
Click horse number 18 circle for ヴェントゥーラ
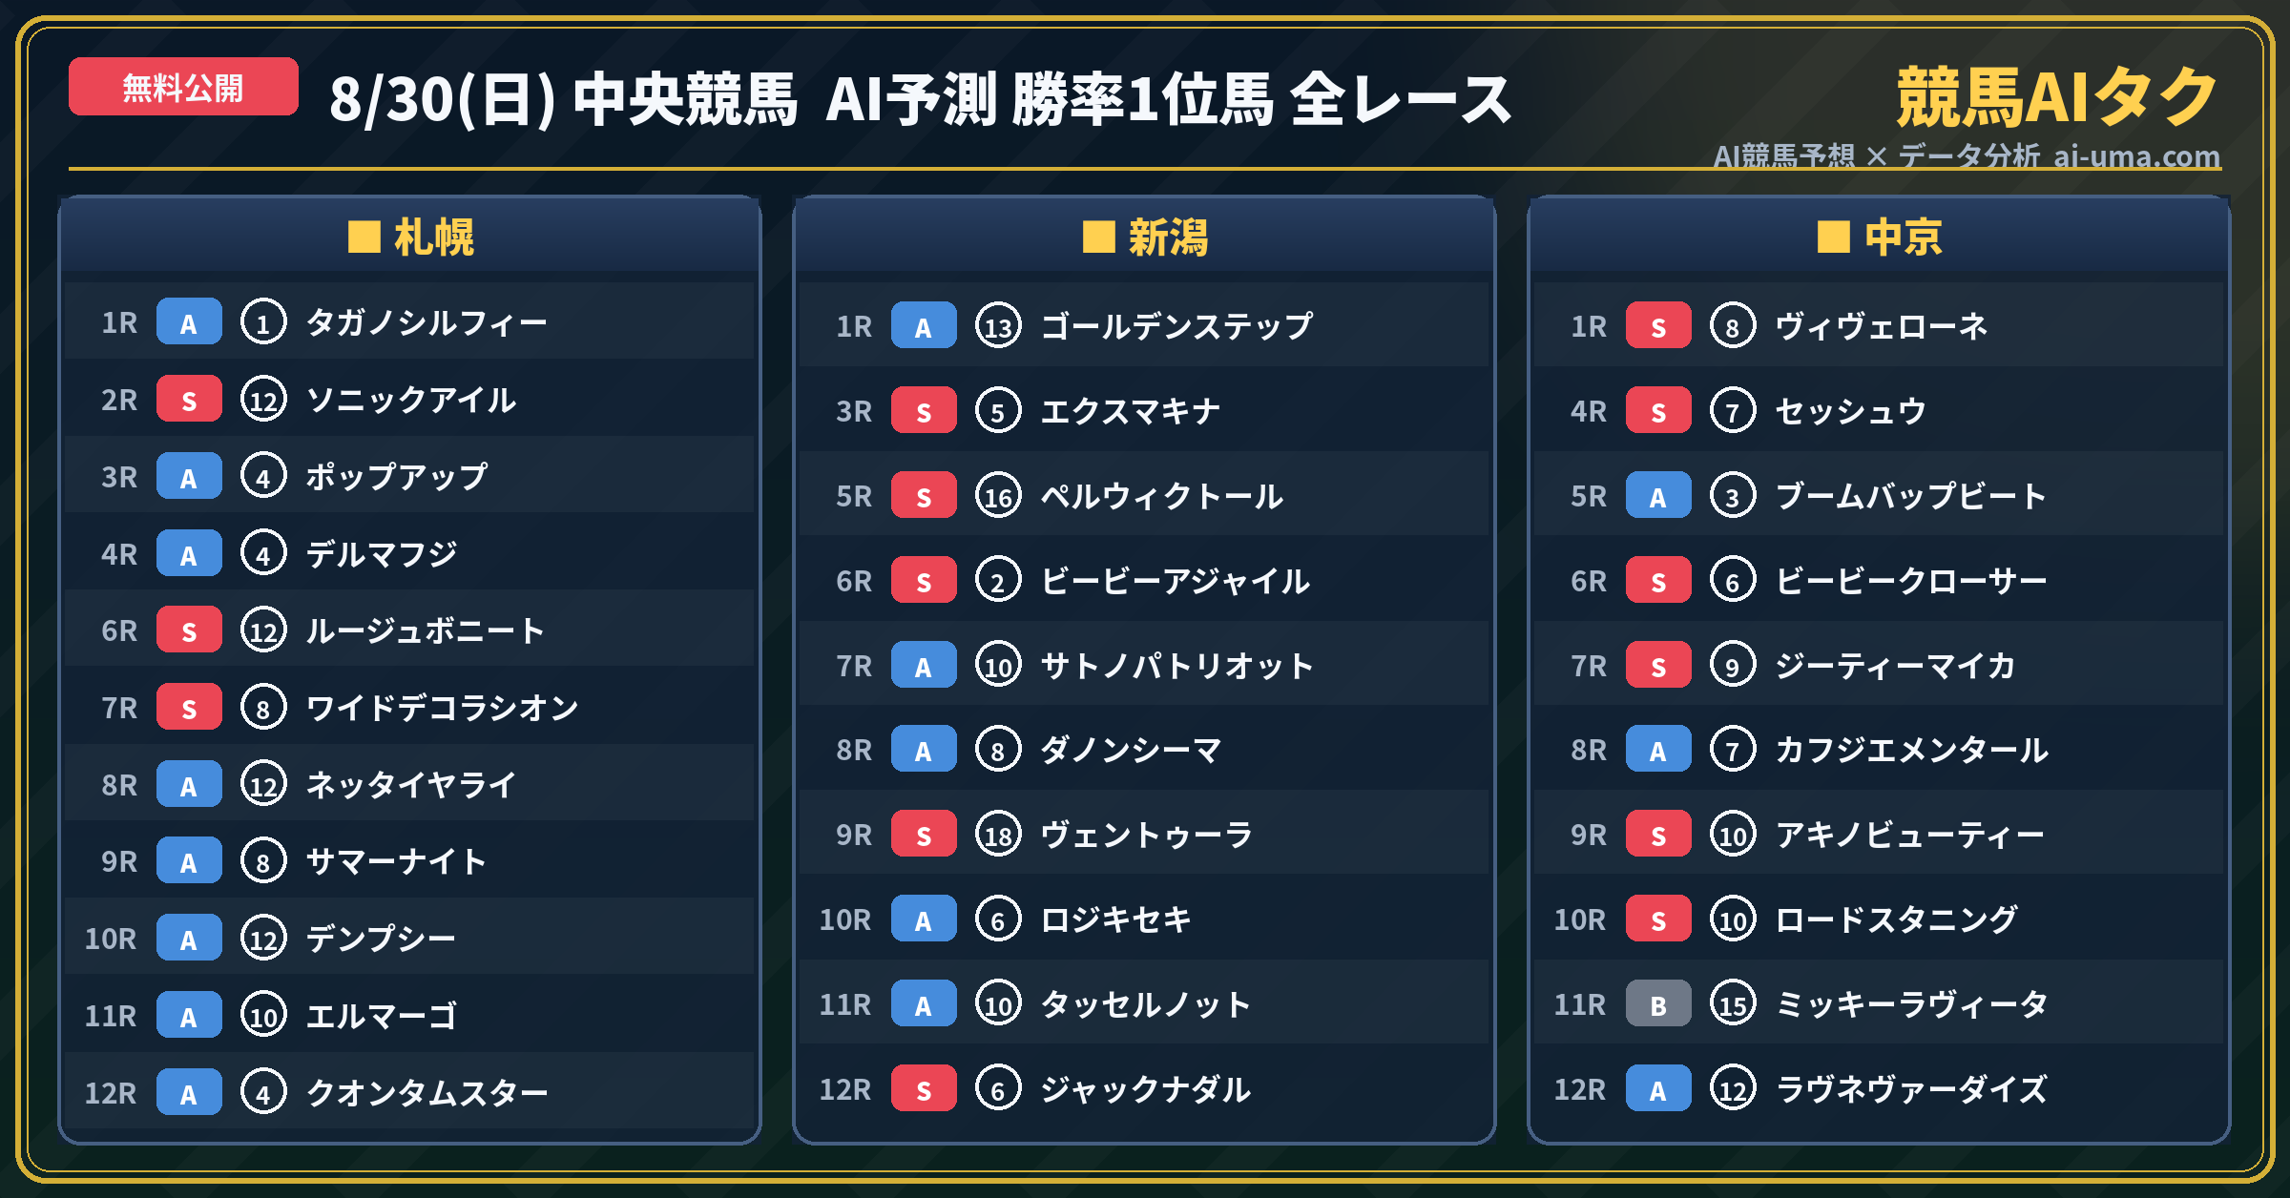click(998, 835)
